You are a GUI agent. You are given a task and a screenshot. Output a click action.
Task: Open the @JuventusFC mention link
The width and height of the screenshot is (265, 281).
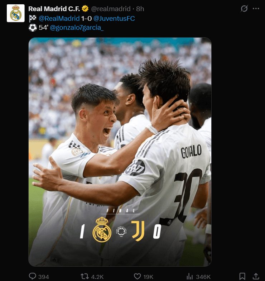coord(114,19)
